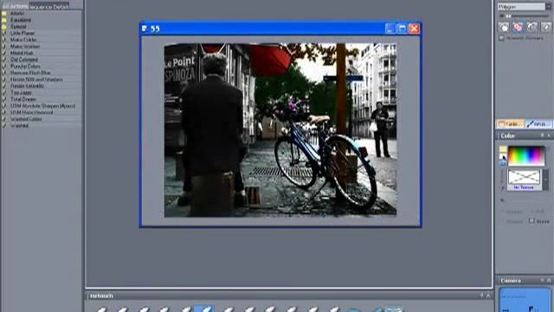Pick the USM Absolute Sharpen action

pyautogui.click(x=42, y=106)
